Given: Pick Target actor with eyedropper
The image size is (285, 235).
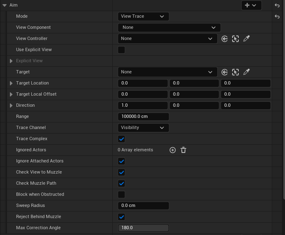Looking at the screenshot, I should [x=247, y=72].
